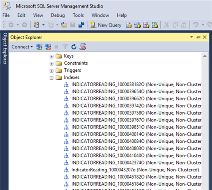Select the Indexes folder
The width and height of the screenshot is (212, 190).
point(71,77)
